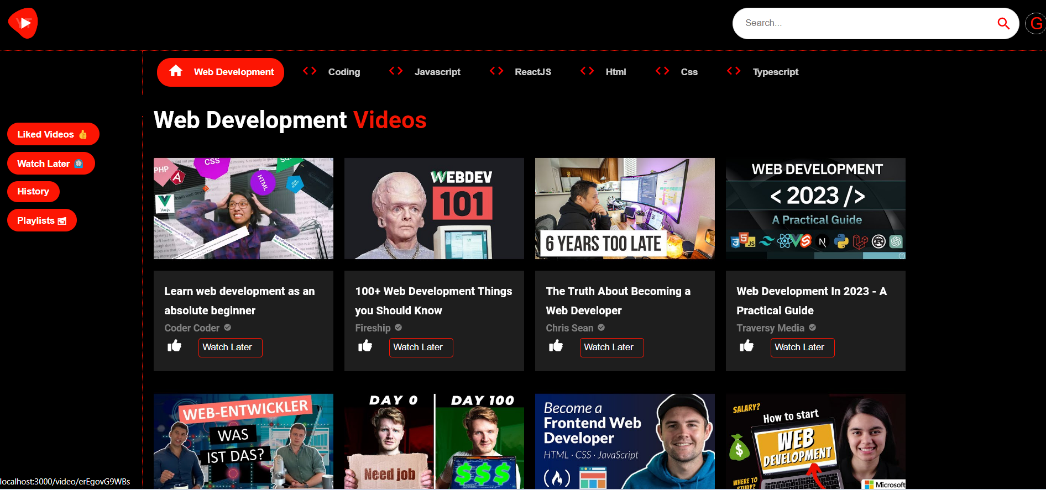Visit the Fireship channel name
This screenshot has height=490, width=1046.
pyautogui.click(x=373, y=328)
